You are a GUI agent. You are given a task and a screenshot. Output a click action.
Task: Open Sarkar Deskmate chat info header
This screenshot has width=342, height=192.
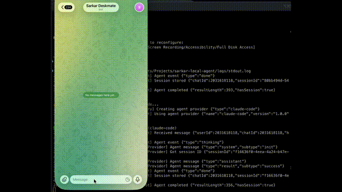101,7
